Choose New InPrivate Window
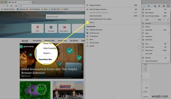The height and width of the screenshot is (99, 171). pos(156,16)
